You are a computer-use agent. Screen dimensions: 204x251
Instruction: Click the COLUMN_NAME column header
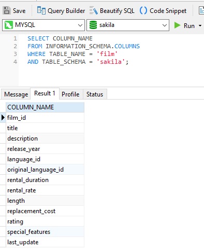45,107
